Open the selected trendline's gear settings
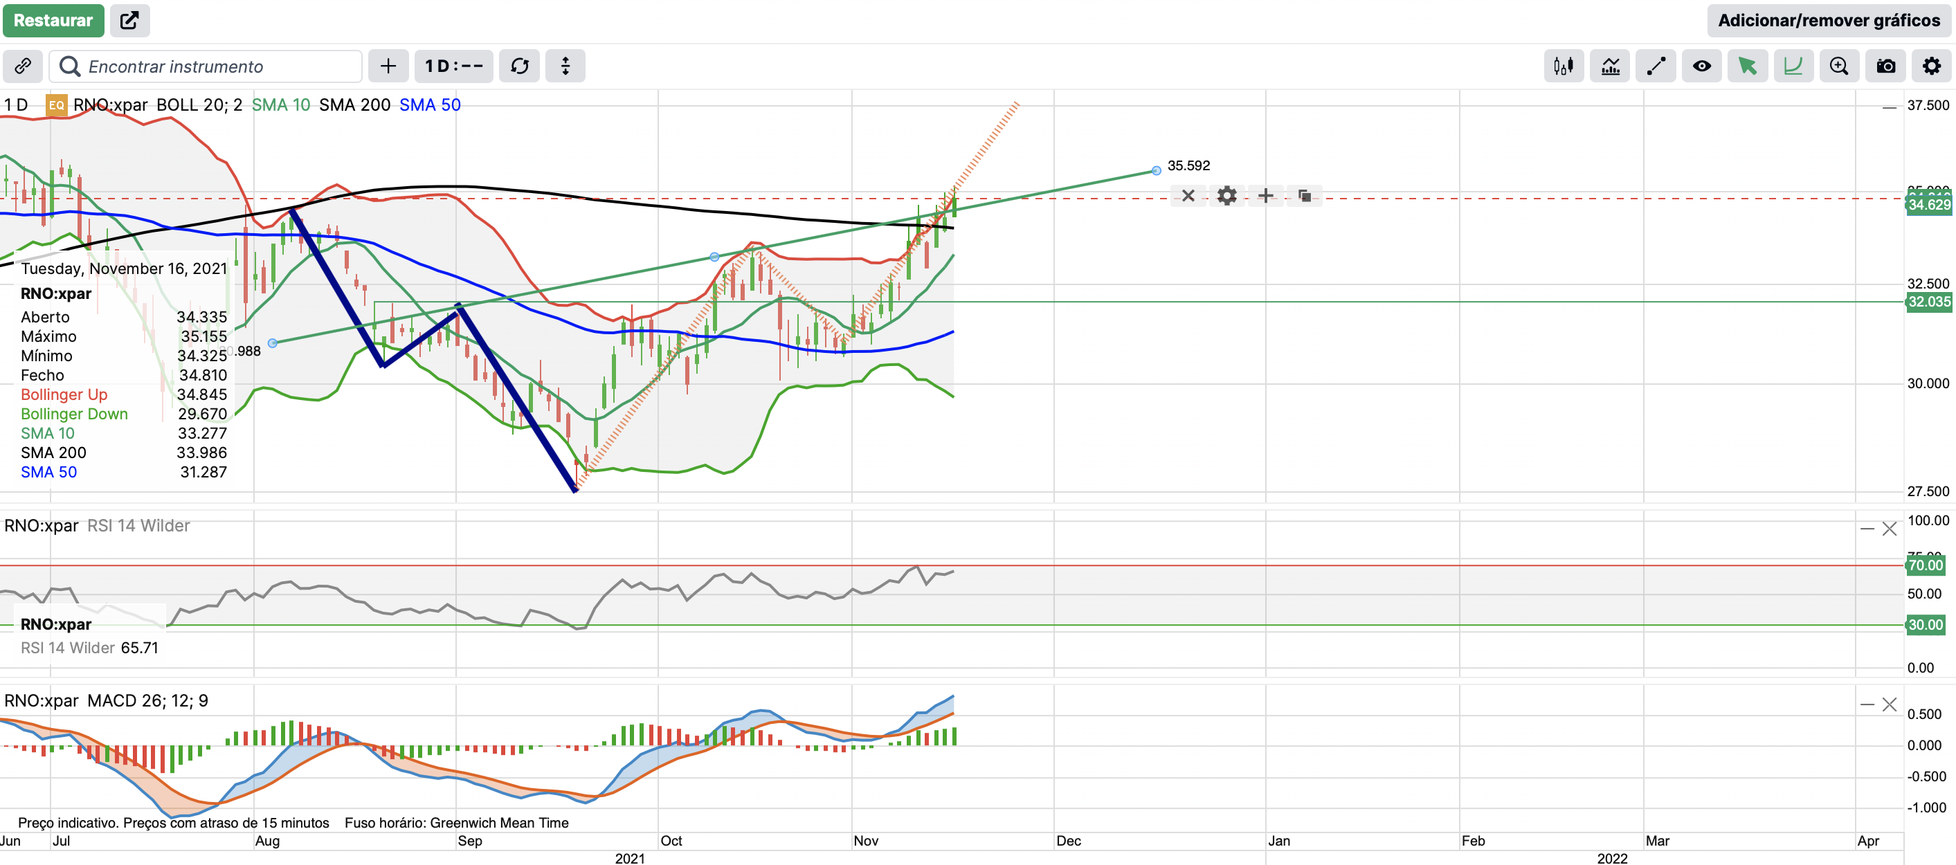The height and width of the screenshot is (865, 1956). (x=1226, y=196)
